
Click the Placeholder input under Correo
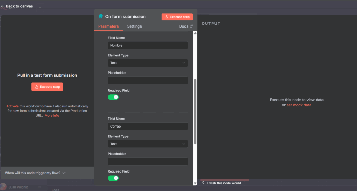pos(148,161)
